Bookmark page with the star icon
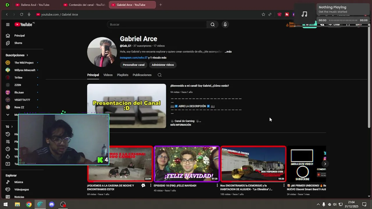The height and width of the screenshot is (209, 372). [x=263, y=14]
